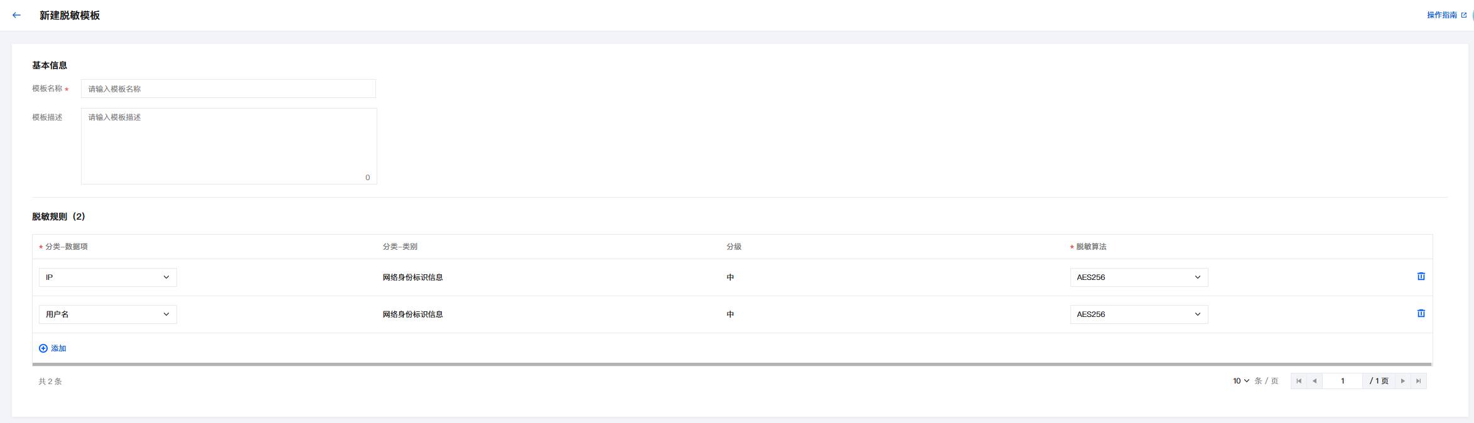Jump to the first page of rules
The image size is (1474, 423).
pos(1299,381)
